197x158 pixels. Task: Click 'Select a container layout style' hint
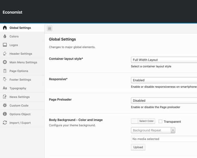[151, 66]
